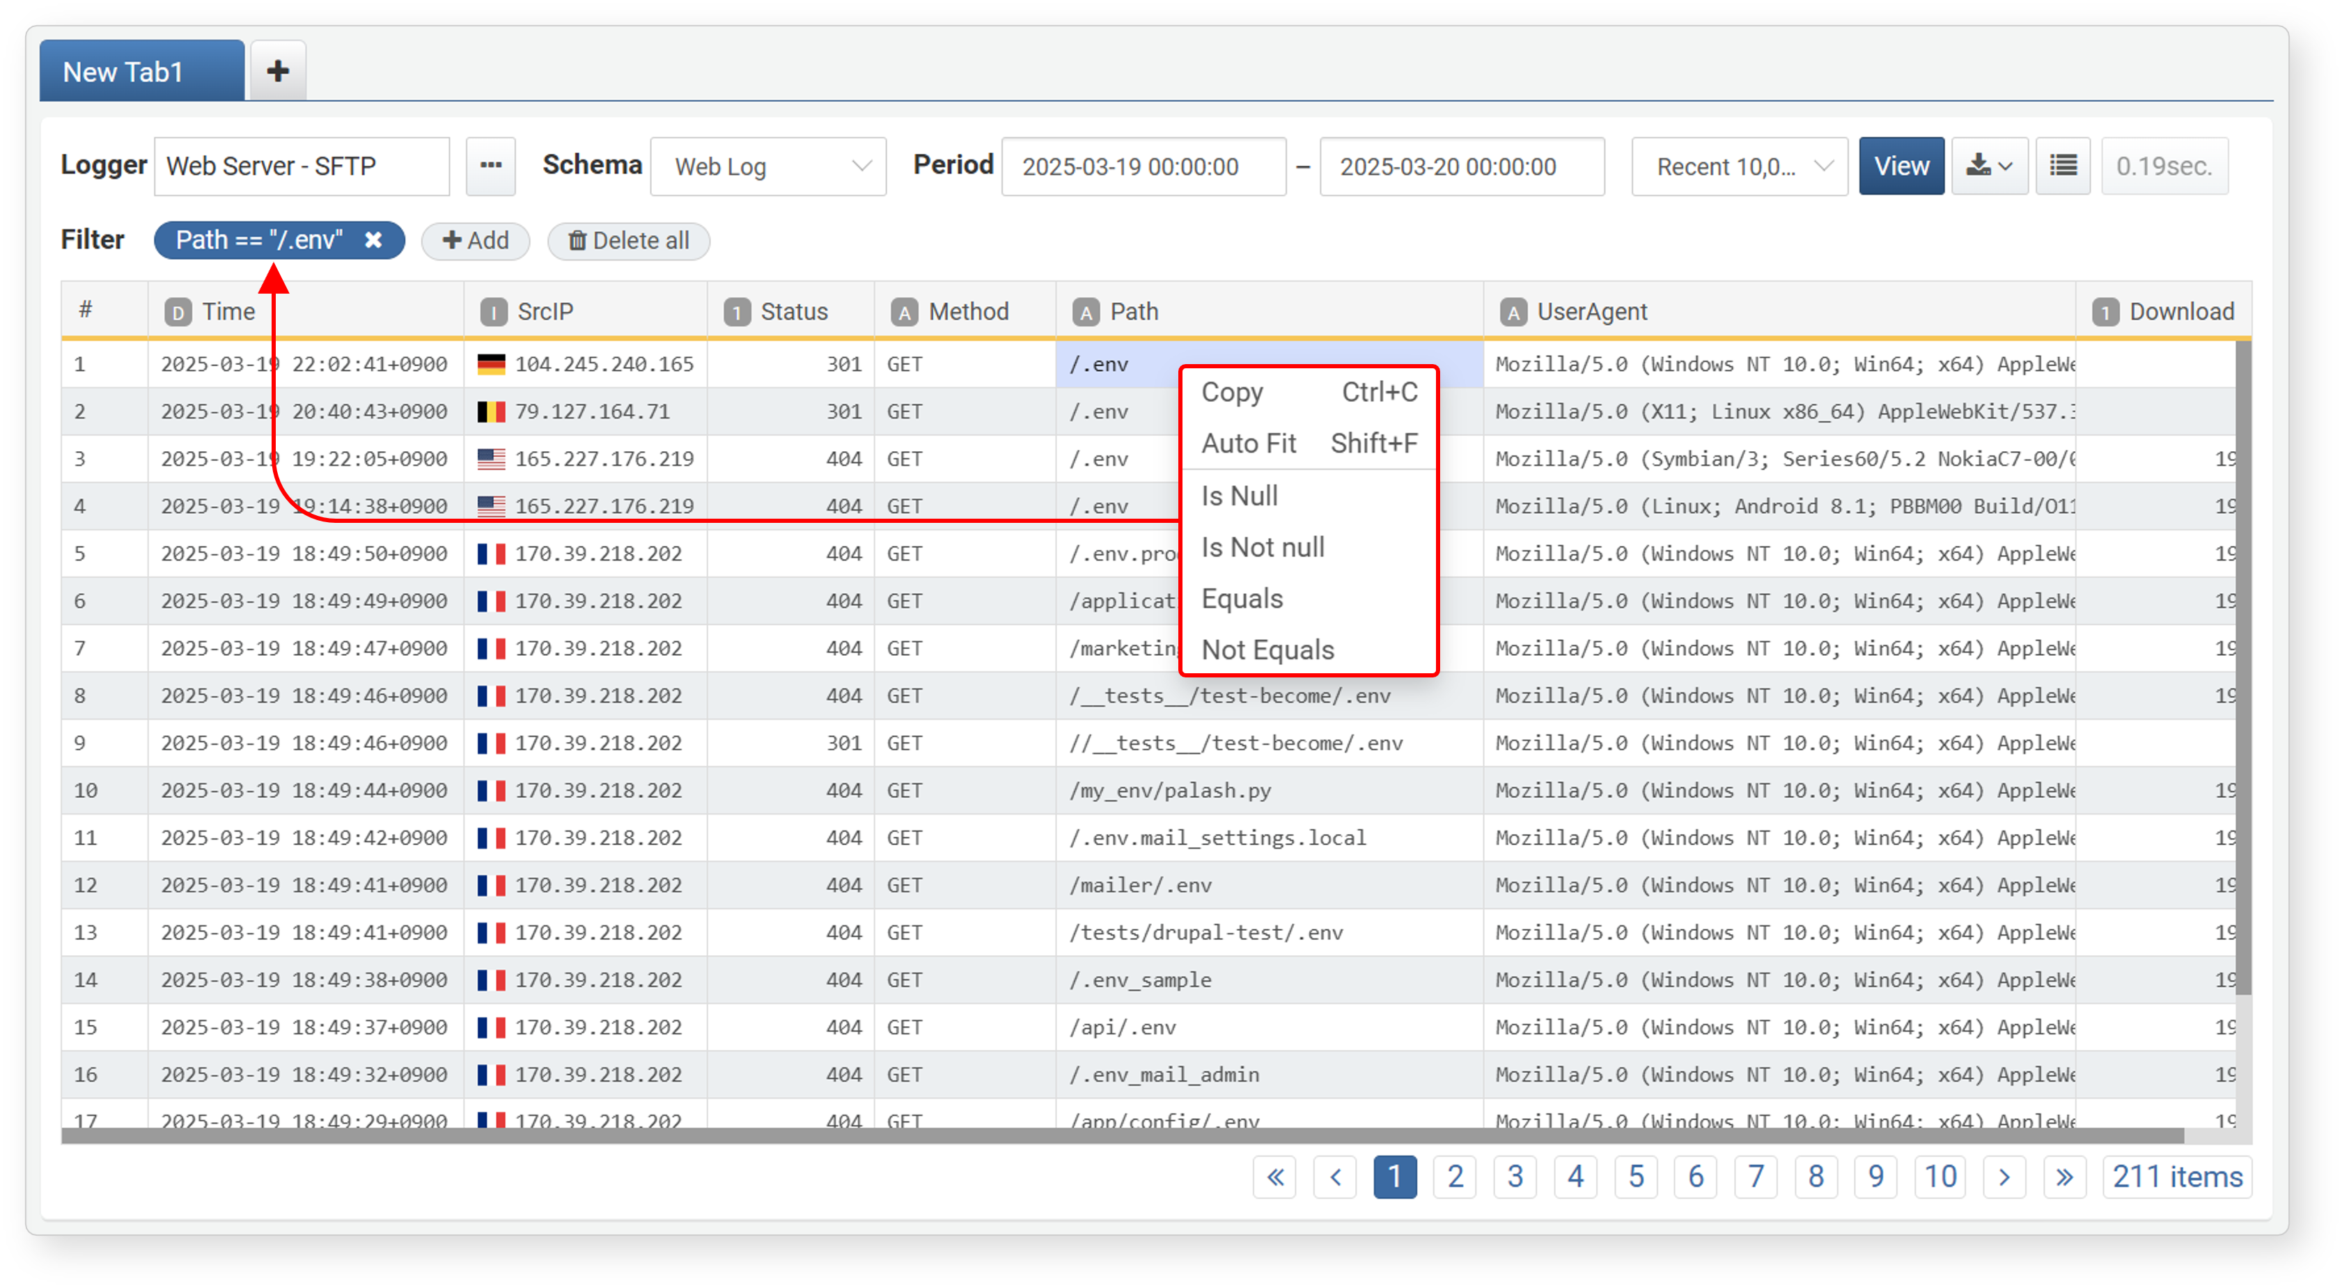Toggle the list view icon button

(x=2063, y=166)
